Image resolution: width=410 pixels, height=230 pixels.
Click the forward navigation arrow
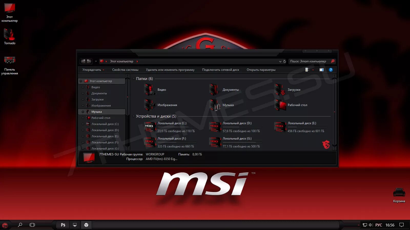coord(89,61)
